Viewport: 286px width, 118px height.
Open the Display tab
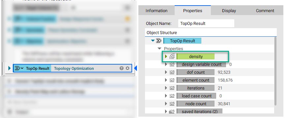[229, 11]
